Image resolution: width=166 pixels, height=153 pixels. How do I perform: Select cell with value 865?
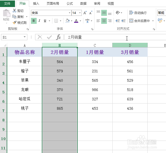pyautogui.click(x=60, y=108)
